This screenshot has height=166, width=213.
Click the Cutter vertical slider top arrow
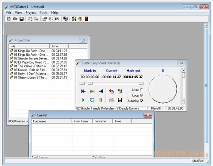point(183,70)
